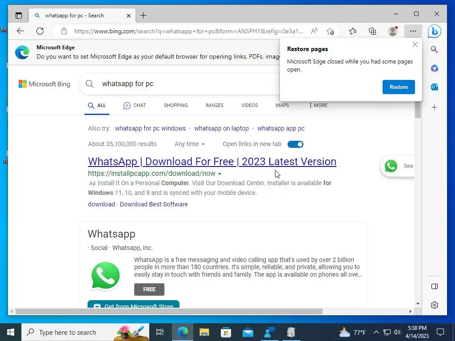
Task: Open Read aloud icon in address bar
Action: (314, 31)
